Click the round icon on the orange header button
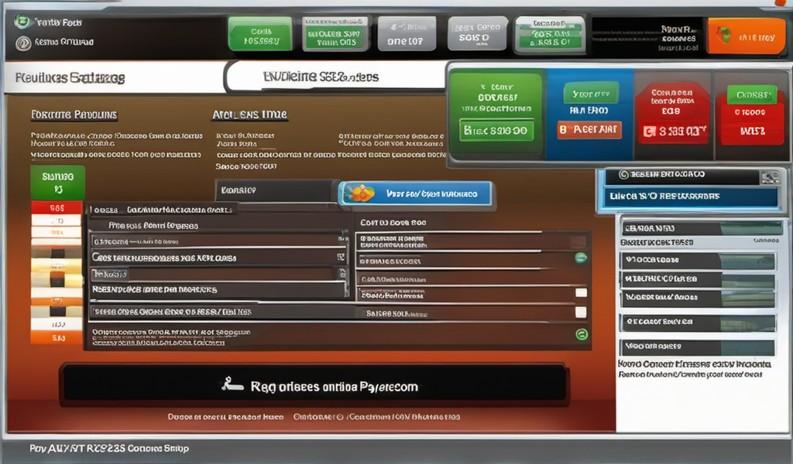 [723, 36]
